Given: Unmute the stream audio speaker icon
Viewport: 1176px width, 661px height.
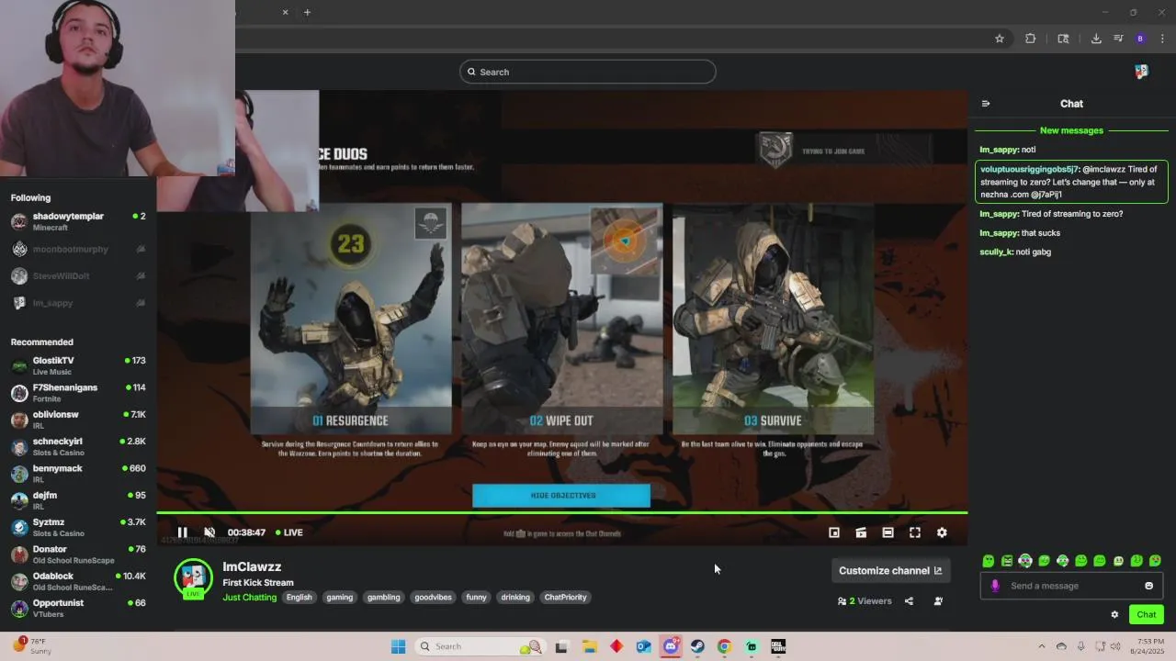Looking at the screenshot, I should (209, 532).
